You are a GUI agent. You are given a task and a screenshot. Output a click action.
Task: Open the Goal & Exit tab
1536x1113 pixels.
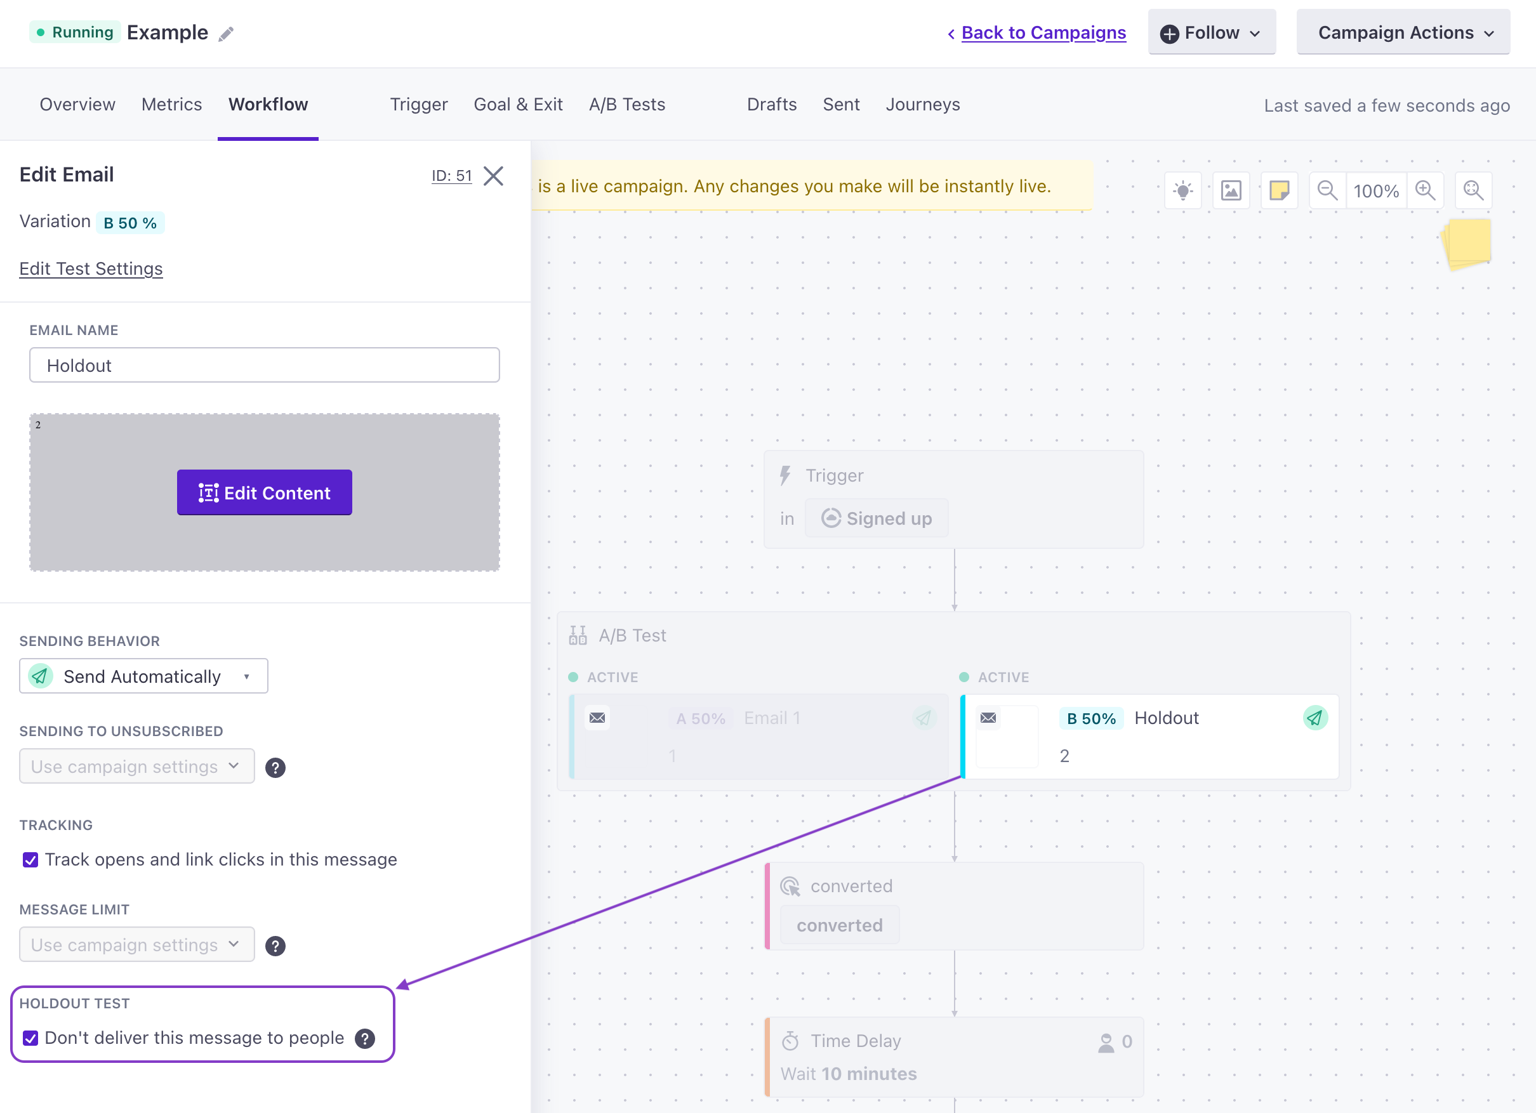tap(518, 104)
